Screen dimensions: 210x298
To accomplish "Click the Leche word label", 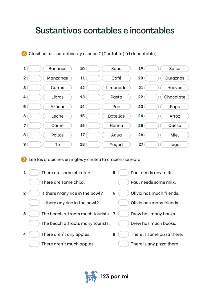I will click(x=57, y=116).
